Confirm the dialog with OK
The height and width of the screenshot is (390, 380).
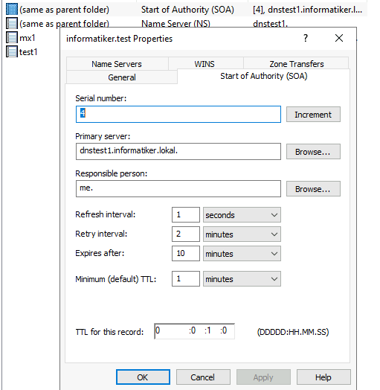[144, 377]
